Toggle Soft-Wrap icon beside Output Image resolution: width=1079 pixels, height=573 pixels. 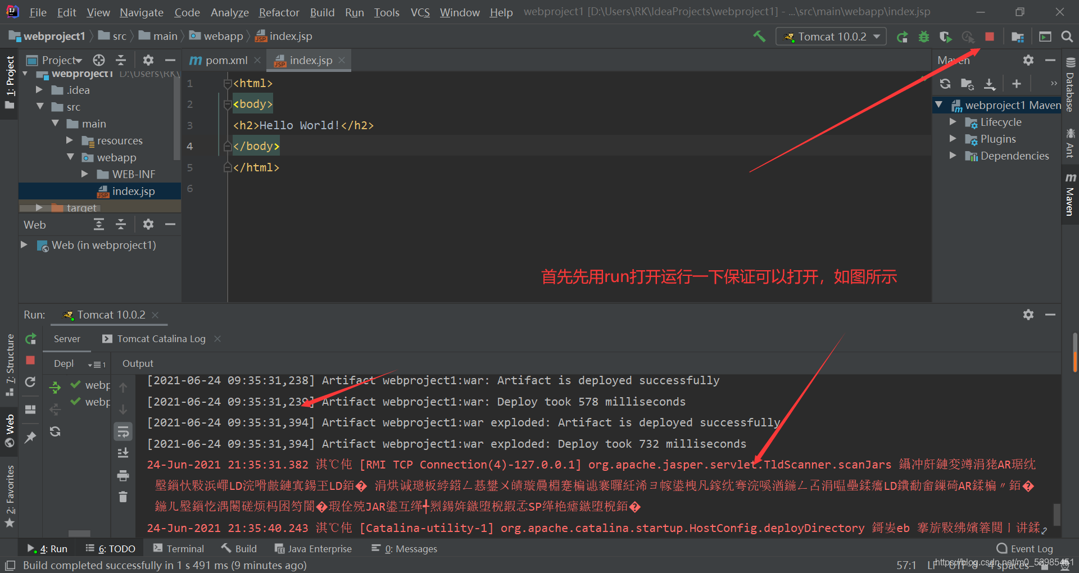(x=123, y=431)
